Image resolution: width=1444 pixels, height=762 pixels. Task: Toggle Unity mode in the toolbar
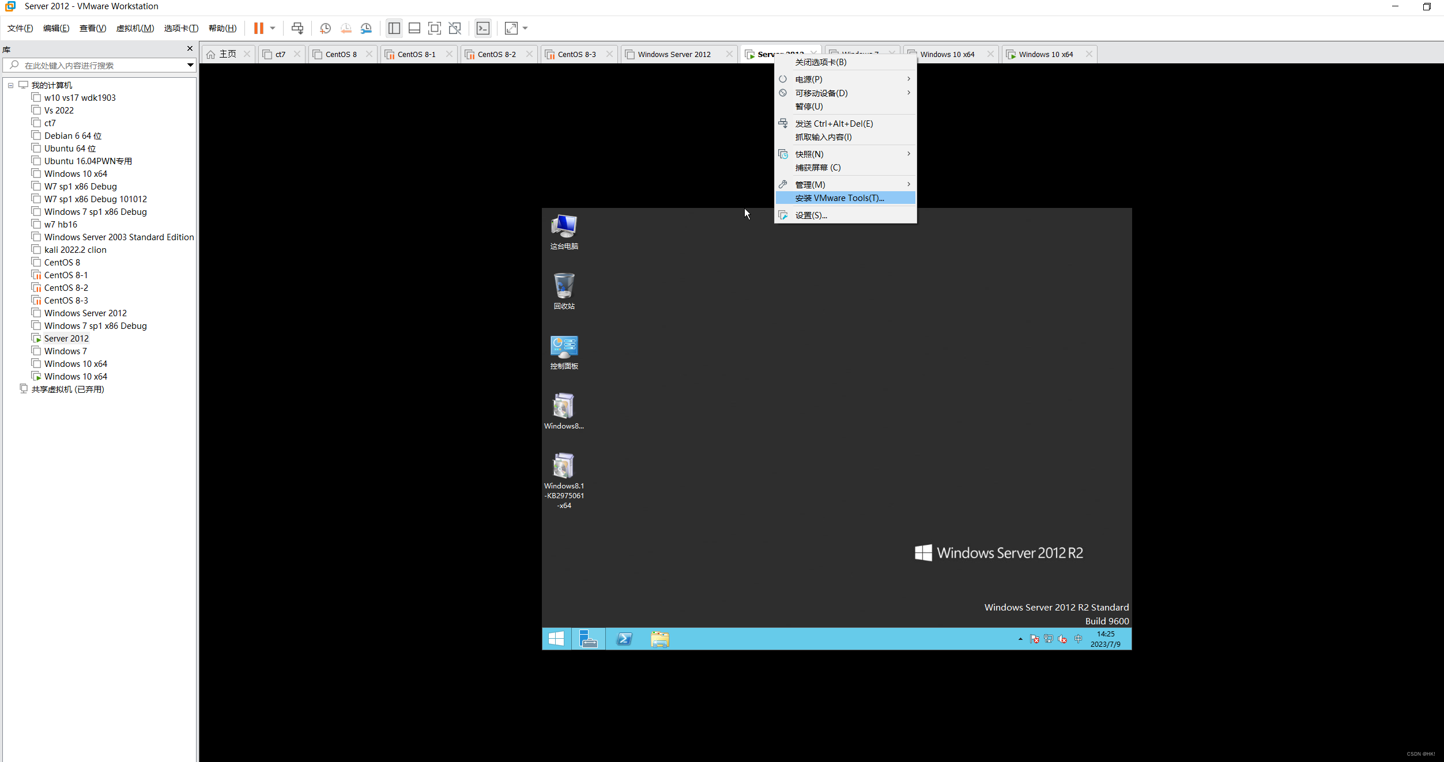455,28
